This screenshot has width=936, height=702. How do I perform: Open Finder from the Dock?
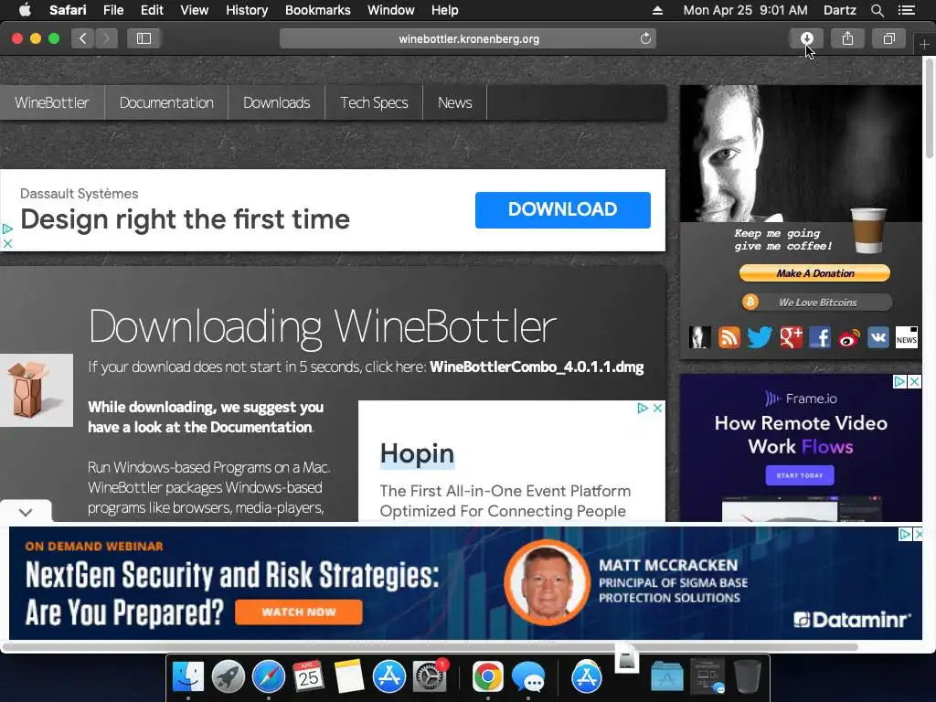click(x=188, y=677)
